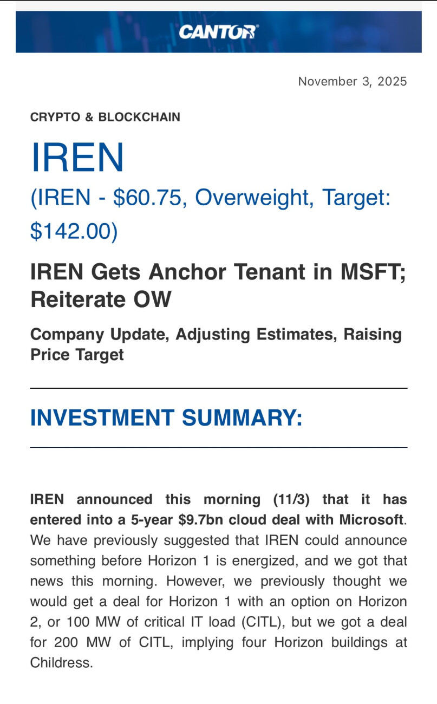Screen dimensions: 437x704
Task: Click the large blue IREN title
Action: click(77, 158)
